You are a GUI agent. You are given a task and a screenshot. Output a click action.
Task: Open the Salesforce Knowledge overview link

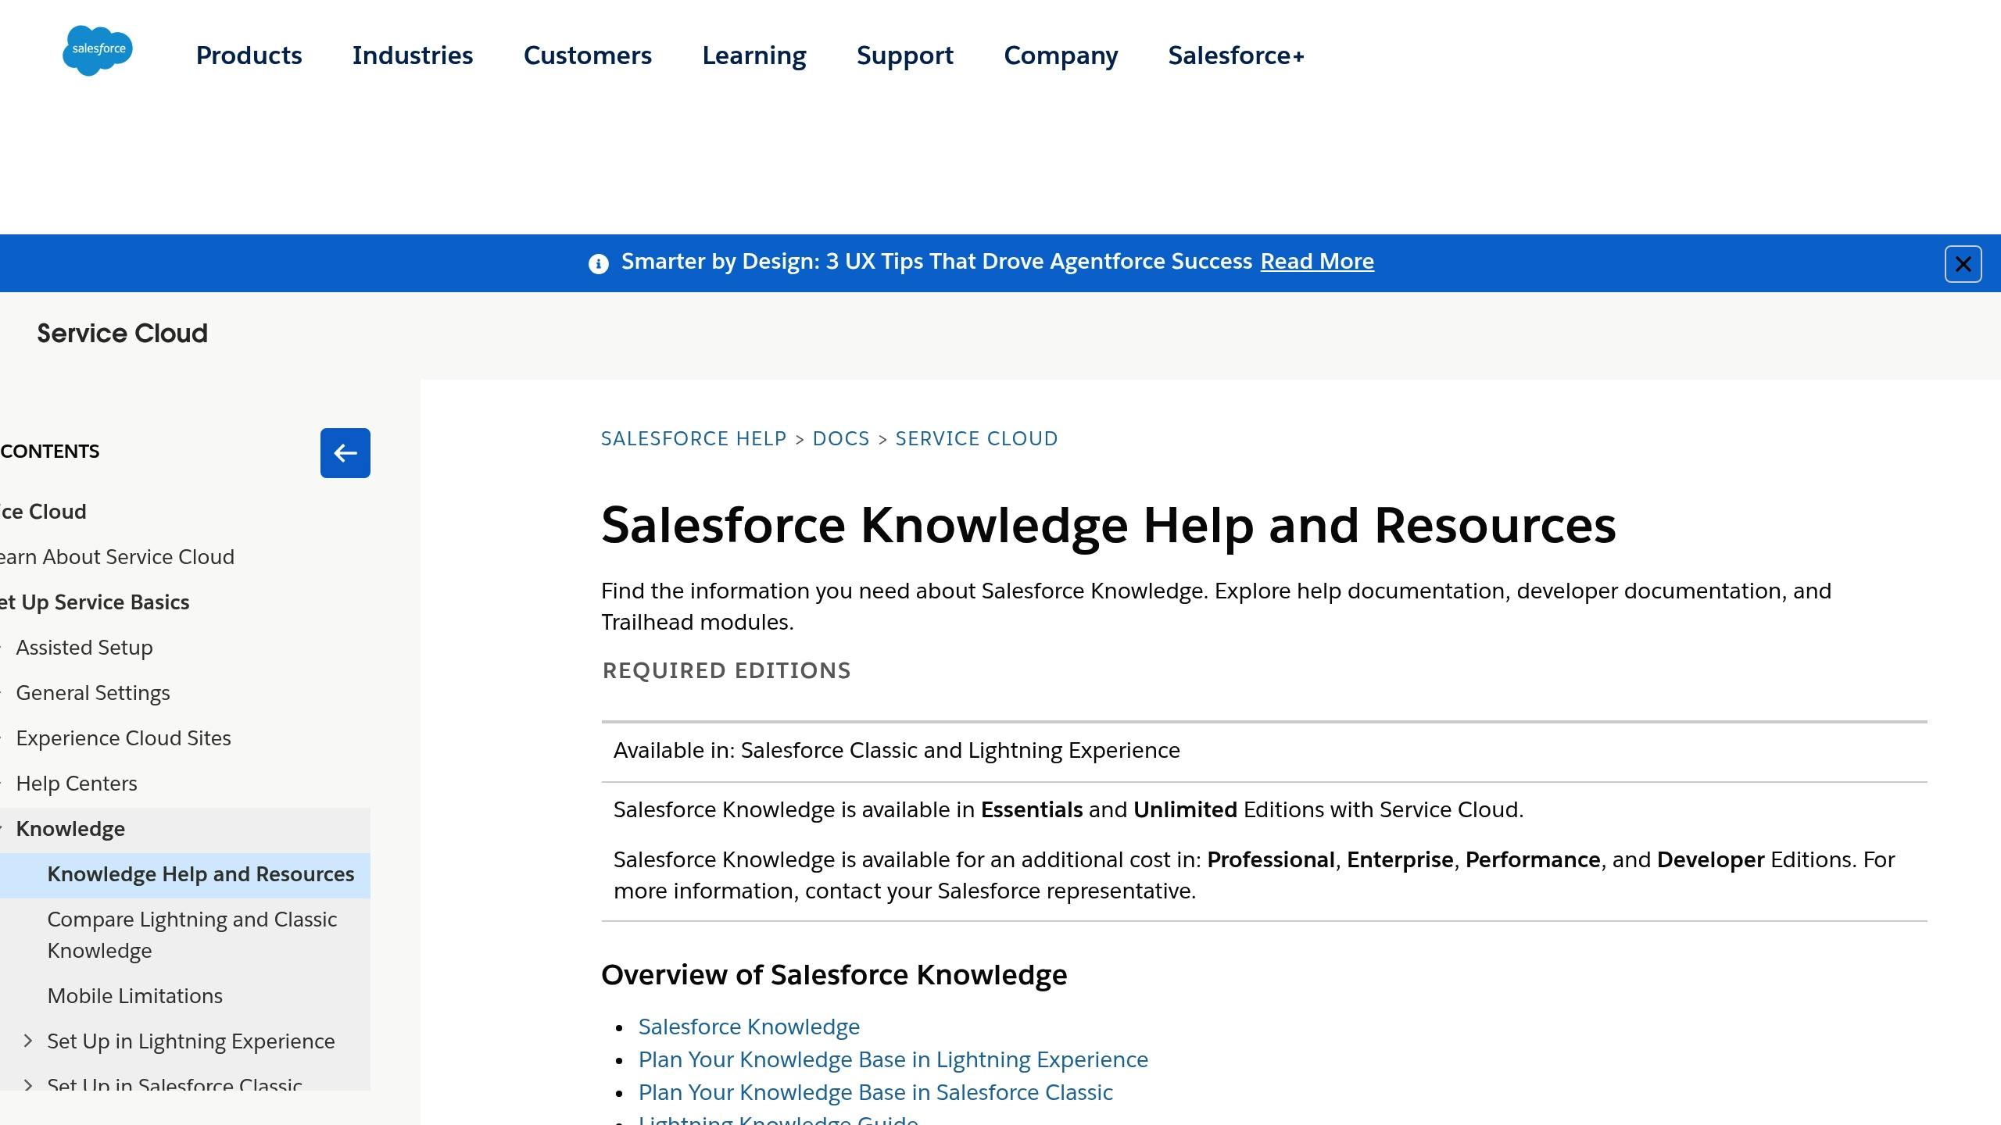[749, 1027]
